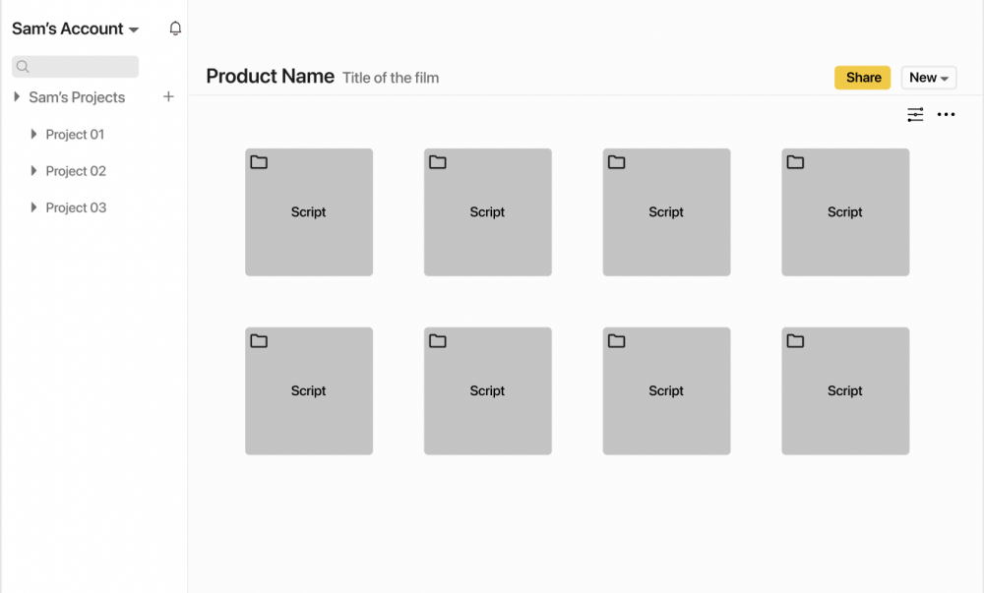Select Project 03 in the sidebar
Viewport: 984px width, 593px height.
click(76, 208)
